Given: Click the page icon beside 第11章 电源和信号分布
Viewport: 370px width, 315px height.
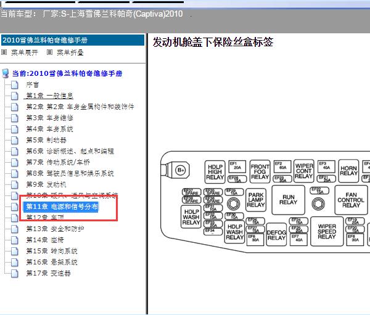Looking at the screenshot, I should point(15,207).
